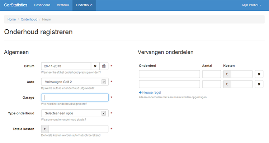Click the first row Aantal field
This screenshot has height=143, width=269.
click(x=211, y=74)
